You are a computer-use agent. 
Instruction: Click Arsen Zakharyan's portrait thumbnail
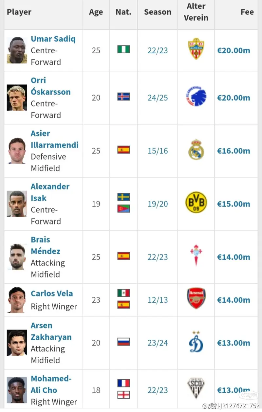click(x=17, y=343)
